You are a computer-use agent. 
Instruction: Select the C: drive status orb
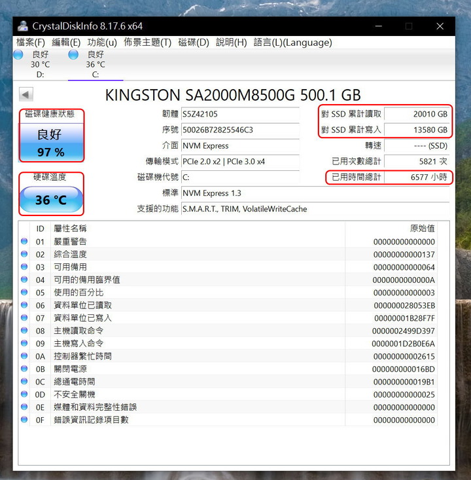coord(73,55)
